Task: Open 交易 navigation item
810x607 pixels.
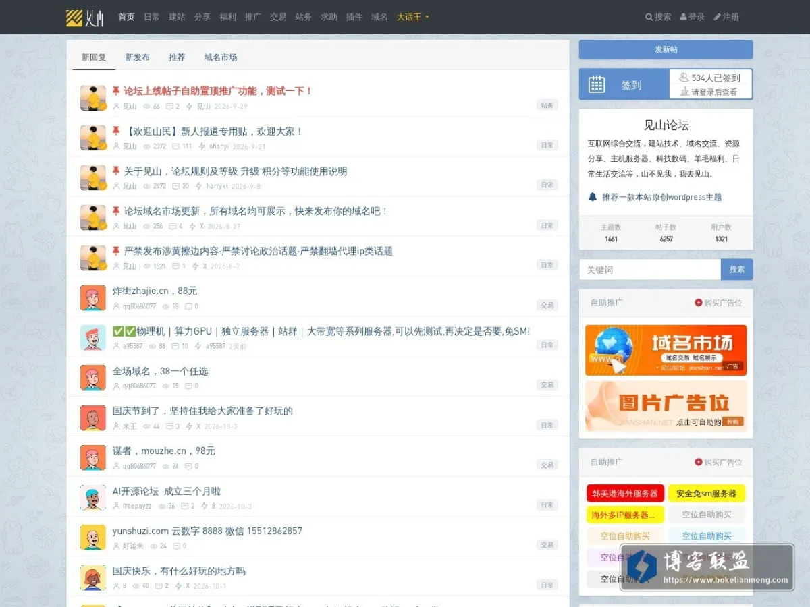Action: tap(278, 17)
